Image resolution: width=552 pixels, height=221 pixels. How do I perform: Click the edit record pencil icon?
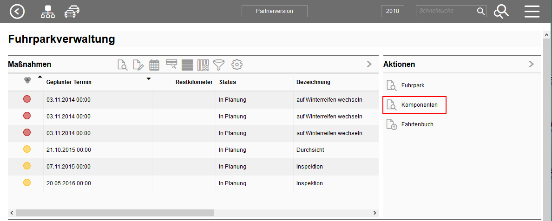tap(138, 65)
